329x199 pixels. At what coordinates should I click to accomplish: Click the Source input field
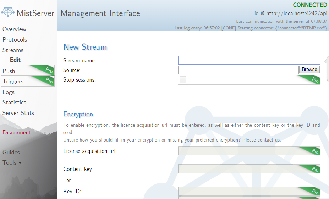click(238, 70)
